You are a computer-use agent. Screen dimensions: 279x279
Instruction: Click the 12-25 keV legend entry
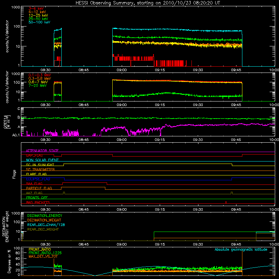(x=38, y=15)
